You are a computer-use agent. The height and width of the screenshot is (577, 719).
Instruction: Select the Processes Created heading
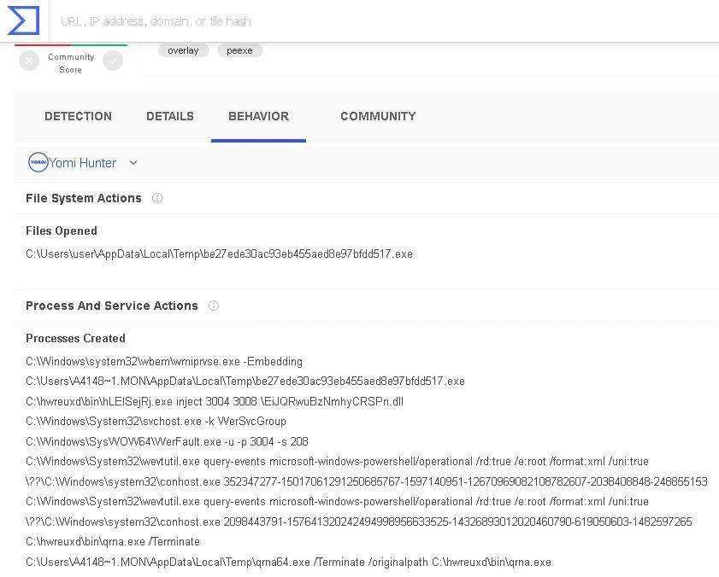pos(75,338)
